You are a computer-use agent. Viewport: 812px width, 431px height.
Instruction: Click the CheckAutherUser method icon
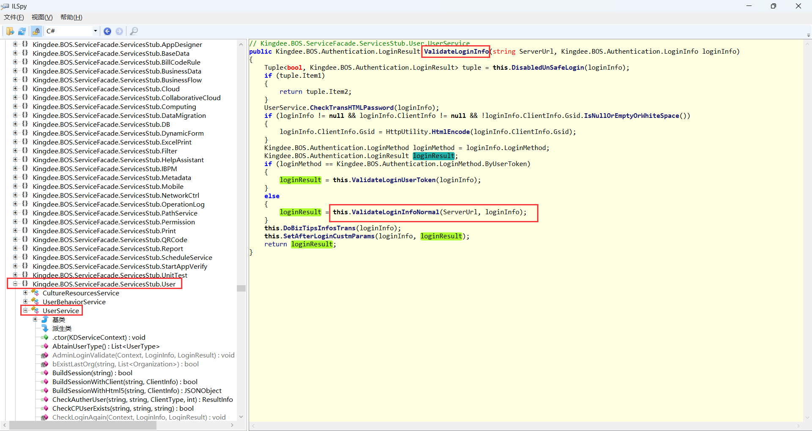pyautogui.click(x=45, y=399)
